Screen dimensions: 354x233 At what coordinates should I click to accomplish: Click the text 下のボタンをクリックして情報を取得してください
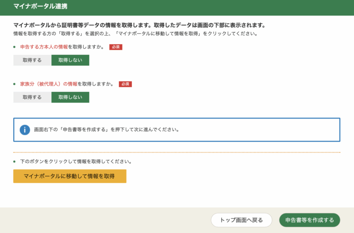(76, 161)
